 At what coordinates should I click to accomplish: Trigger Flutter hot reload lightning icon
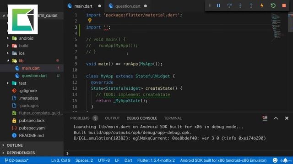tap(262, 6)
